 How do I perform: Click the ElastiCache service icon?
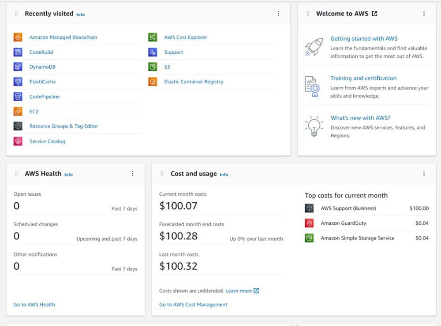tap(18, 81)
